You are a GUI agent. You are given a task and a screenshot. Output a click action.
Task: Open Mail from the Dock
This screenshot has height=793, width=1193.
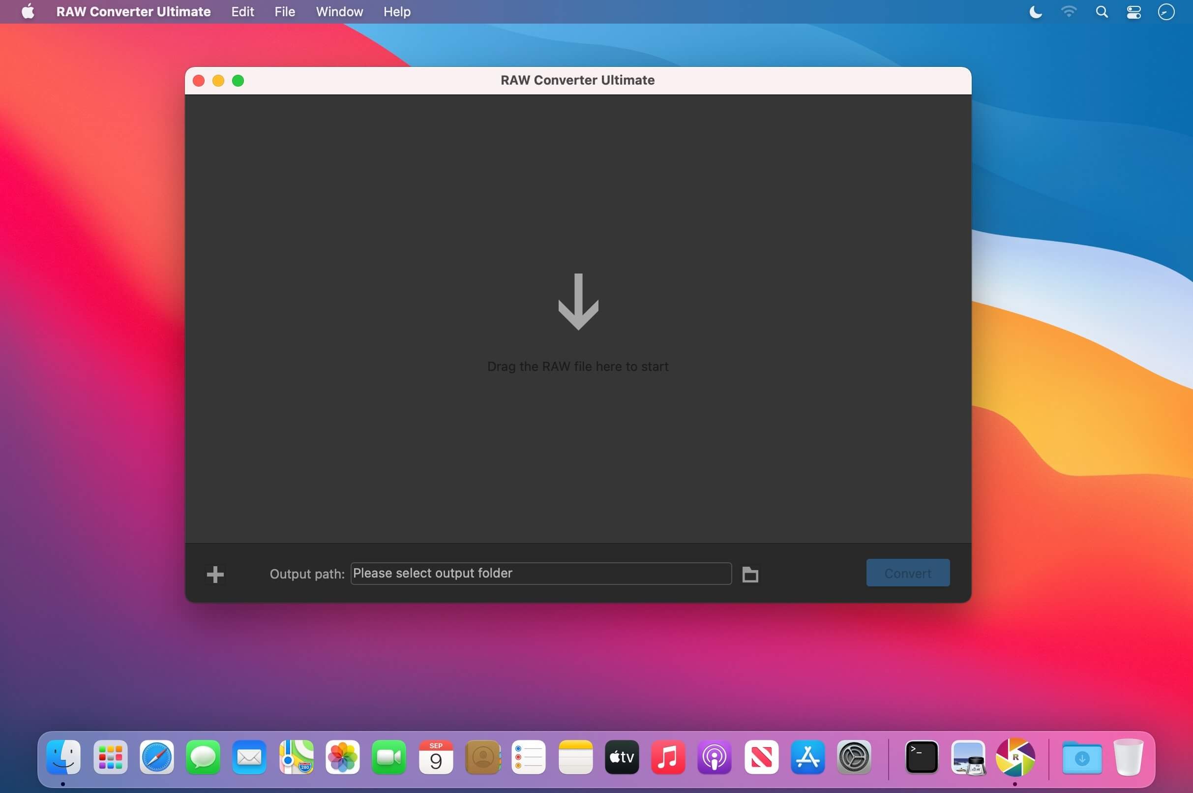click(x=250, y=757)
